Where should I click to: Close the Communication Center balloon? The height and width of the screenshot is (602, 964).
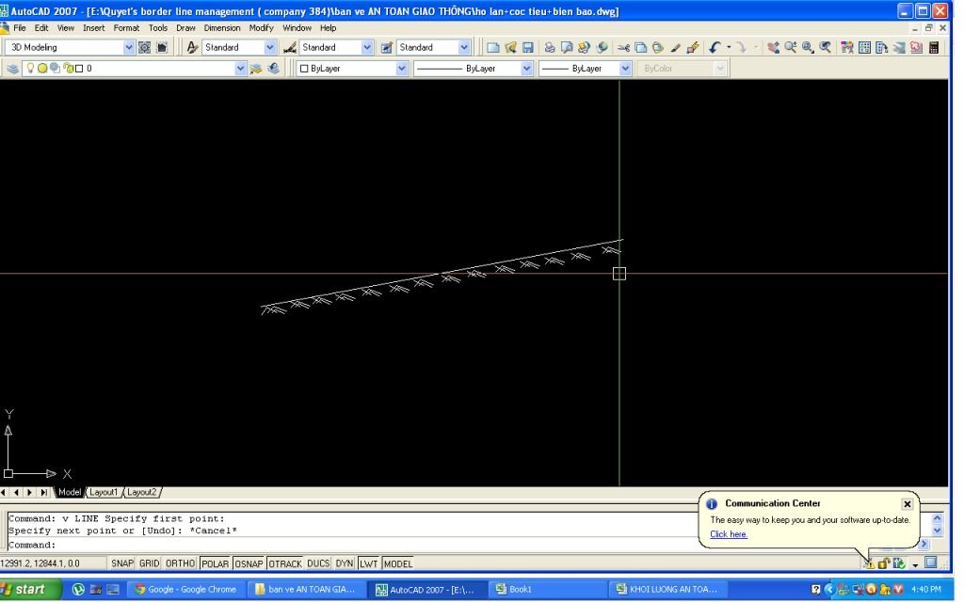pos(908,504)
